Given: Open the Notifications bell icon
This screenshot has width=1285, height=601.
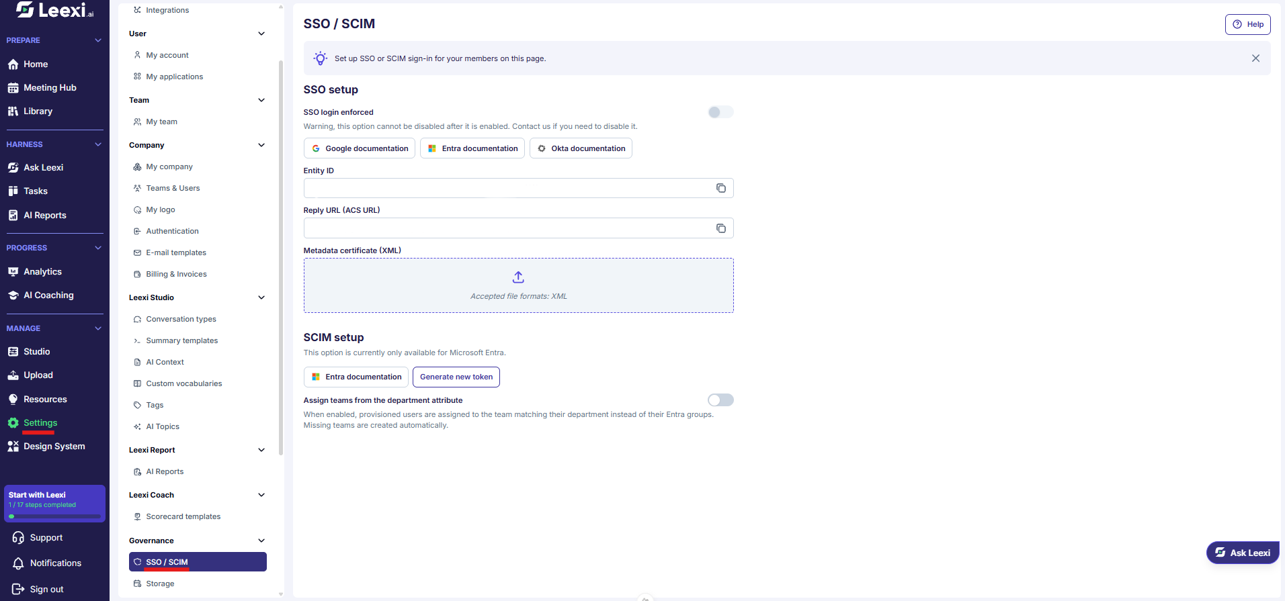Looking at the screenshot, I should (x=18, y=563).
